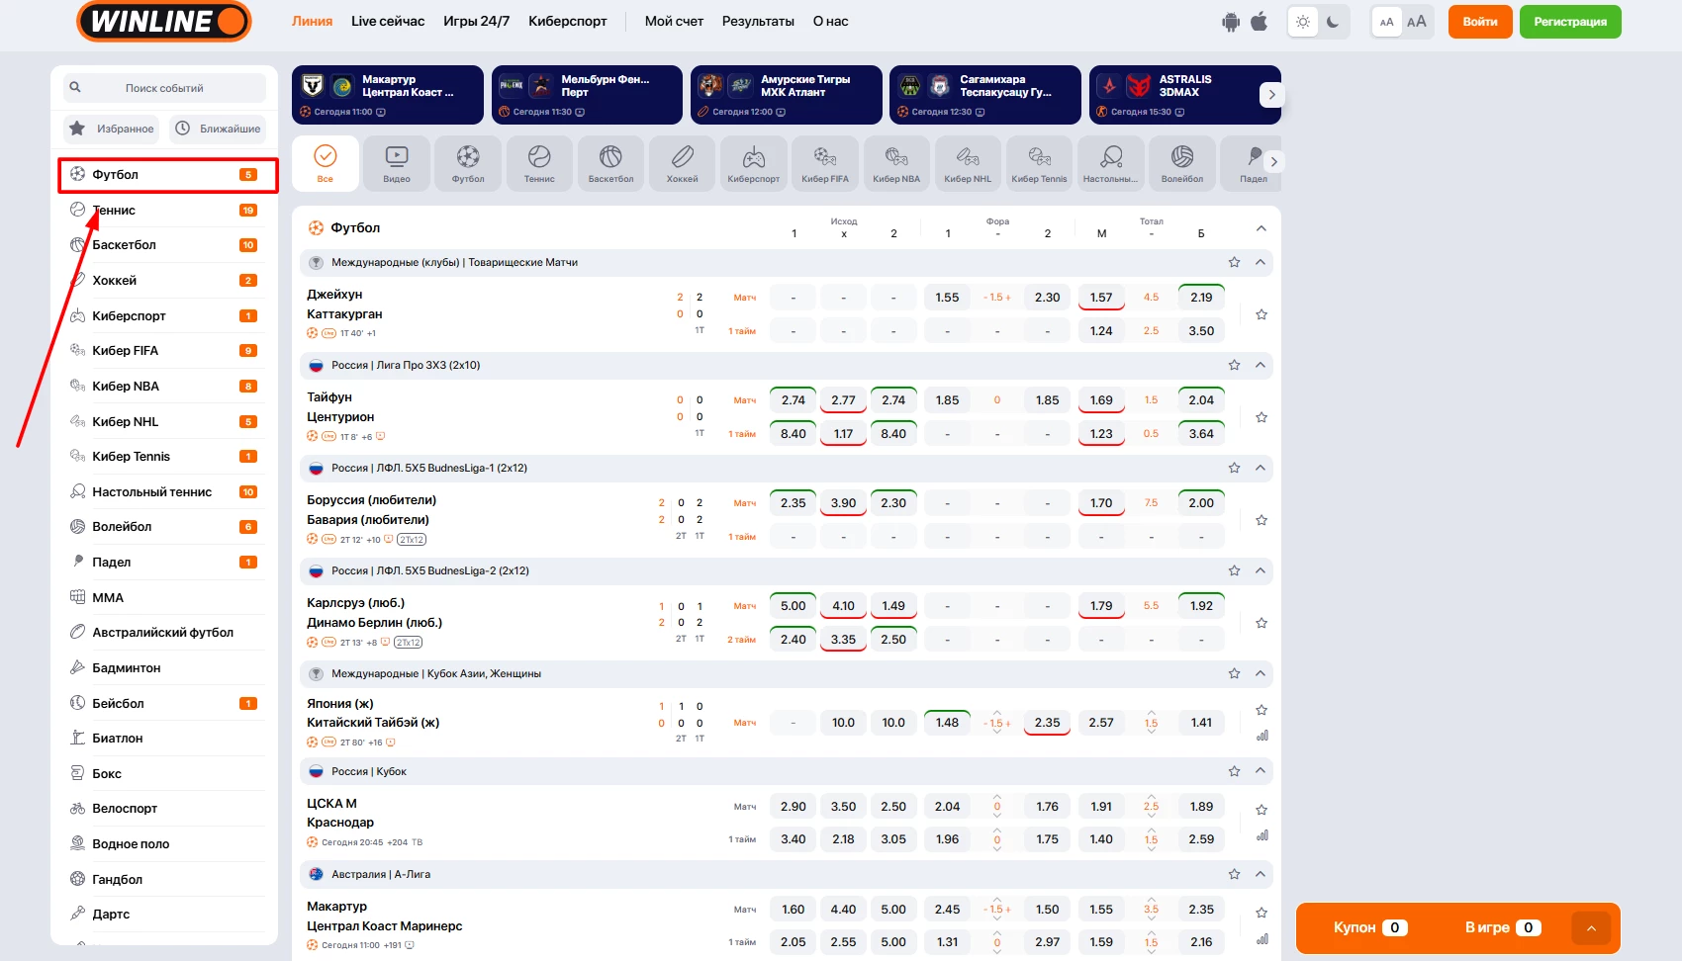This screenshot has height=961, width=1682.
Task: Select the Волейбол sport filter icon
Action: 1182,163
